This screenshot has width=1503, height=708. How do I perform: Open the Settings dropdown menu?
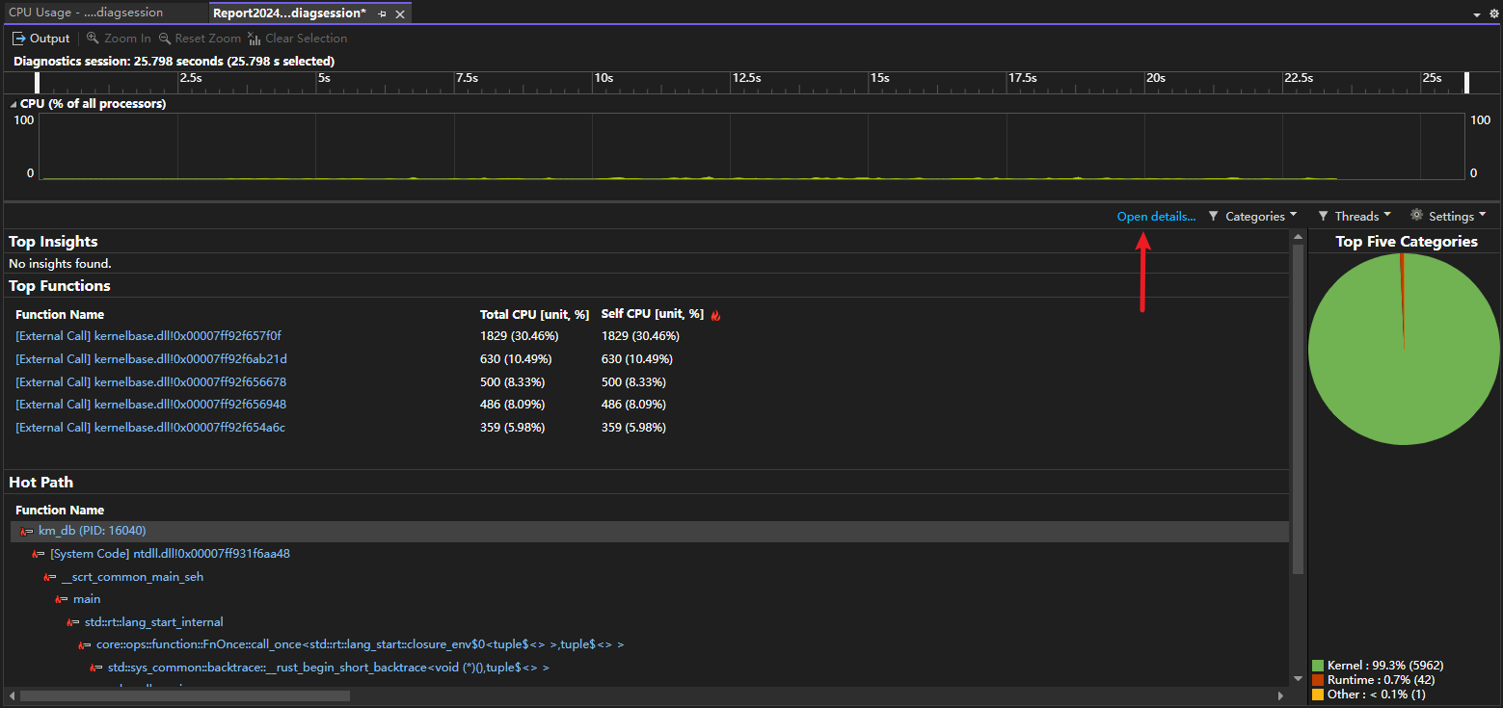tap(1448, 216)
